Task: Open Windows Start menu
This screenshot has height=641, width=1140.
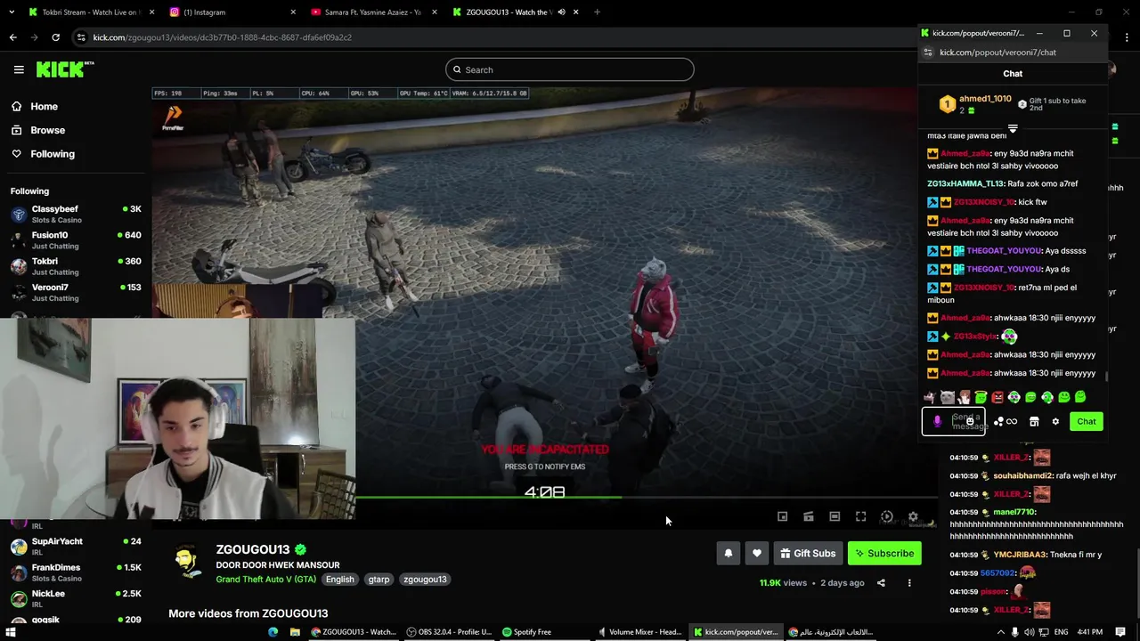Action: pyautogui.click(x=12, y=632)
